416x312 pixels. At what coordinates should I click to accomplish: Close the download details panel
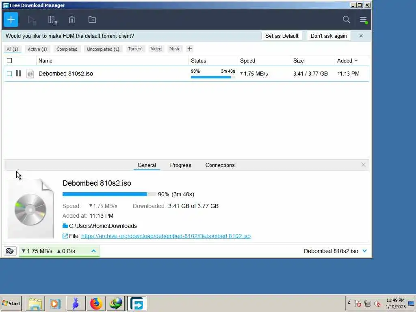click(364, 165)
